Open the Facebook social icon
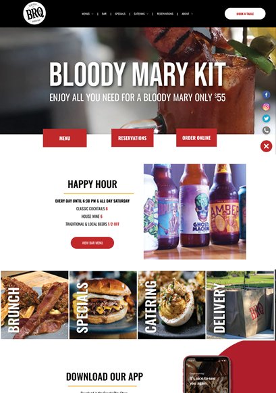 tap(267, 95)
